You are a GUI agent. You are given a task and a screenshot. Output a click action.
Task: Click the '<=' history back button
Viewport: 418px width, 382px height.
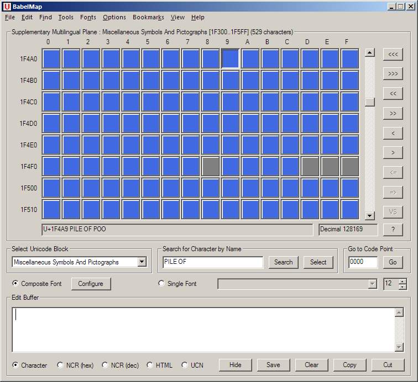coord(393,172)
